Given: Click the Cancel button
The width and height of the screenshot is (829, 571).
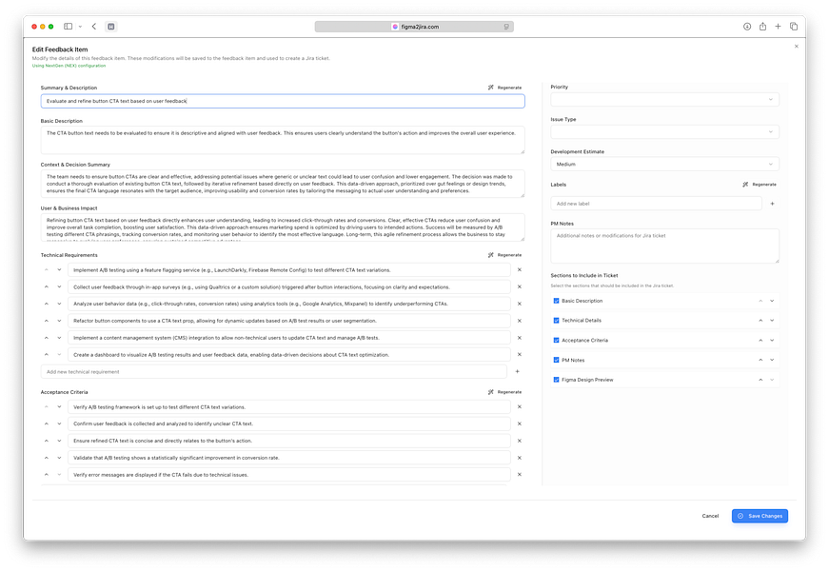Looking at the screenshot, I should (x=710, y=516).
